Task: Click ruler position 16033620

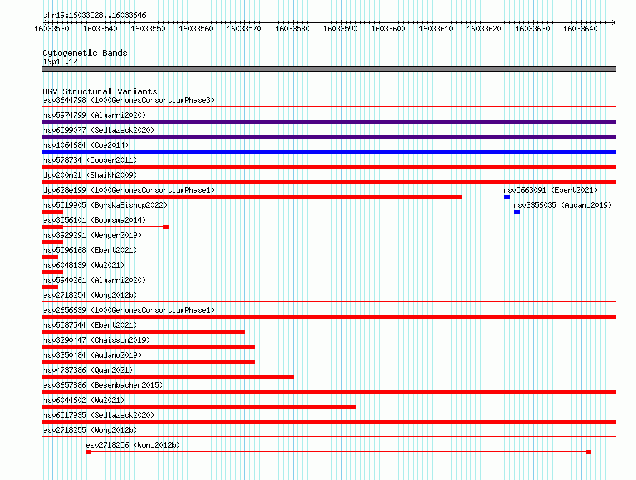Action: [484, 29]
